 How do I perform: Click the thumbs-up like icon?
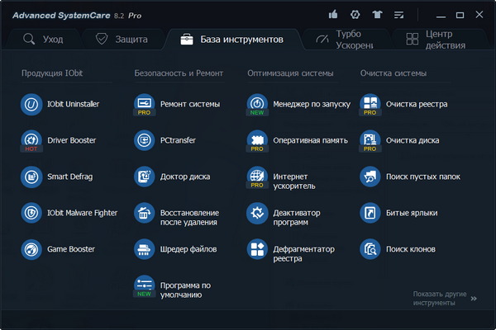333,14
